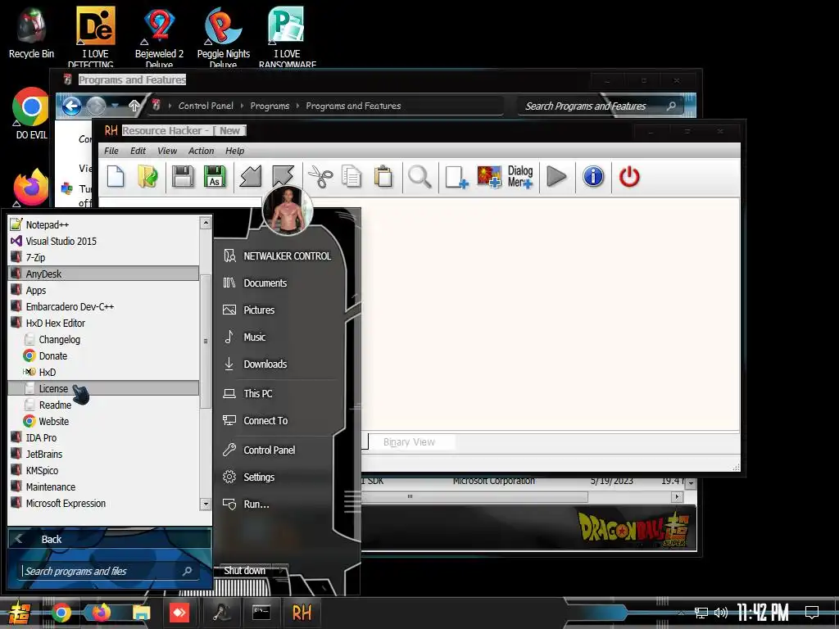
Task: Click Save floppy disk icon in Resource Hacker
Action: pyautogui.click(x=183, y=177)
